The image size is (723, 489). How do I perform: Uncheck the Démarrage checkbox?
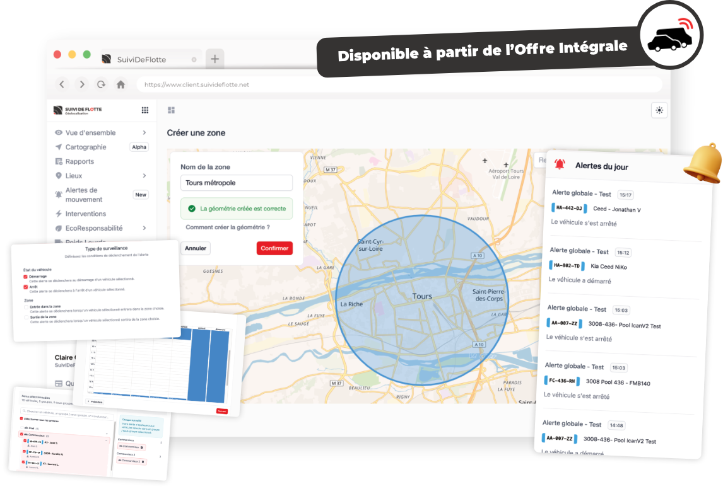point(25,277)
